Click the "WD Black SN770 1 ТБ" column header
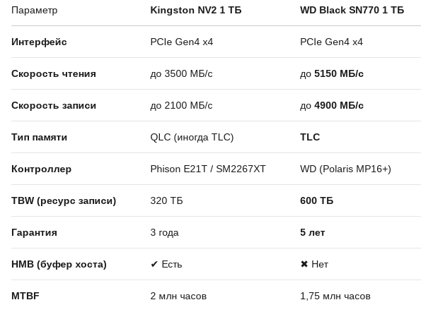Image resolution: width=433 pixels, height=324 pixels. click(x=352, y=10)
